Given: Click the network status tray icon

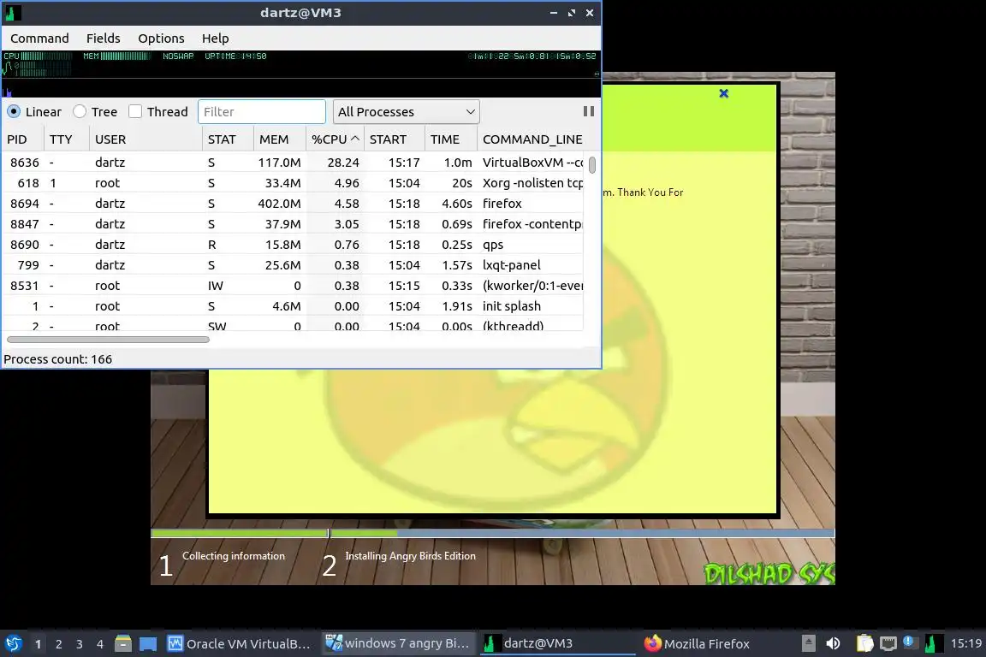Looking at the screenshot, I should click(x=888, y=643).
